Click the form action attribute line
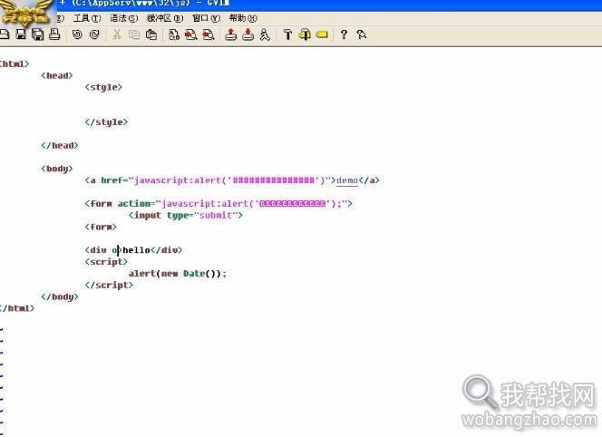Screen dimensions: 602x437 point(218,203)
